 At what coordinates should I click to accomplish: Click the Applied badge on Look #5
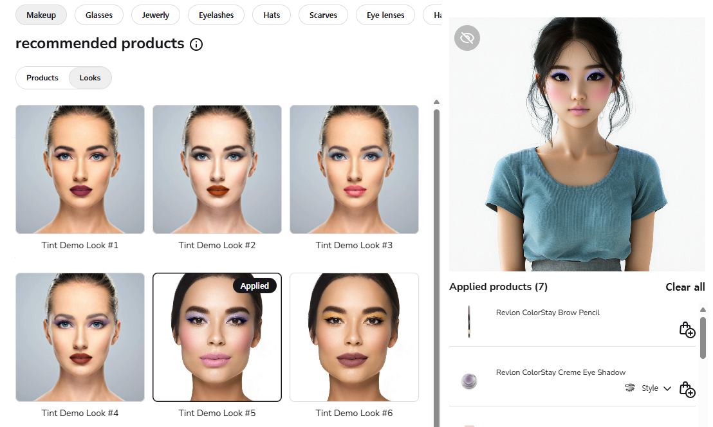tap(255, 286)
